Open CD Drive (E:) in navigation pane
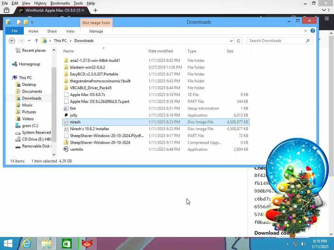 point(33,139)
